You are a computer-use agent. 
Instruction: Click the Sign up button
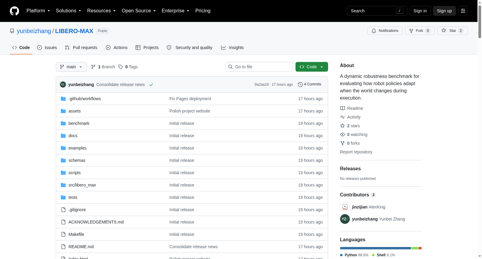(444, 11)
